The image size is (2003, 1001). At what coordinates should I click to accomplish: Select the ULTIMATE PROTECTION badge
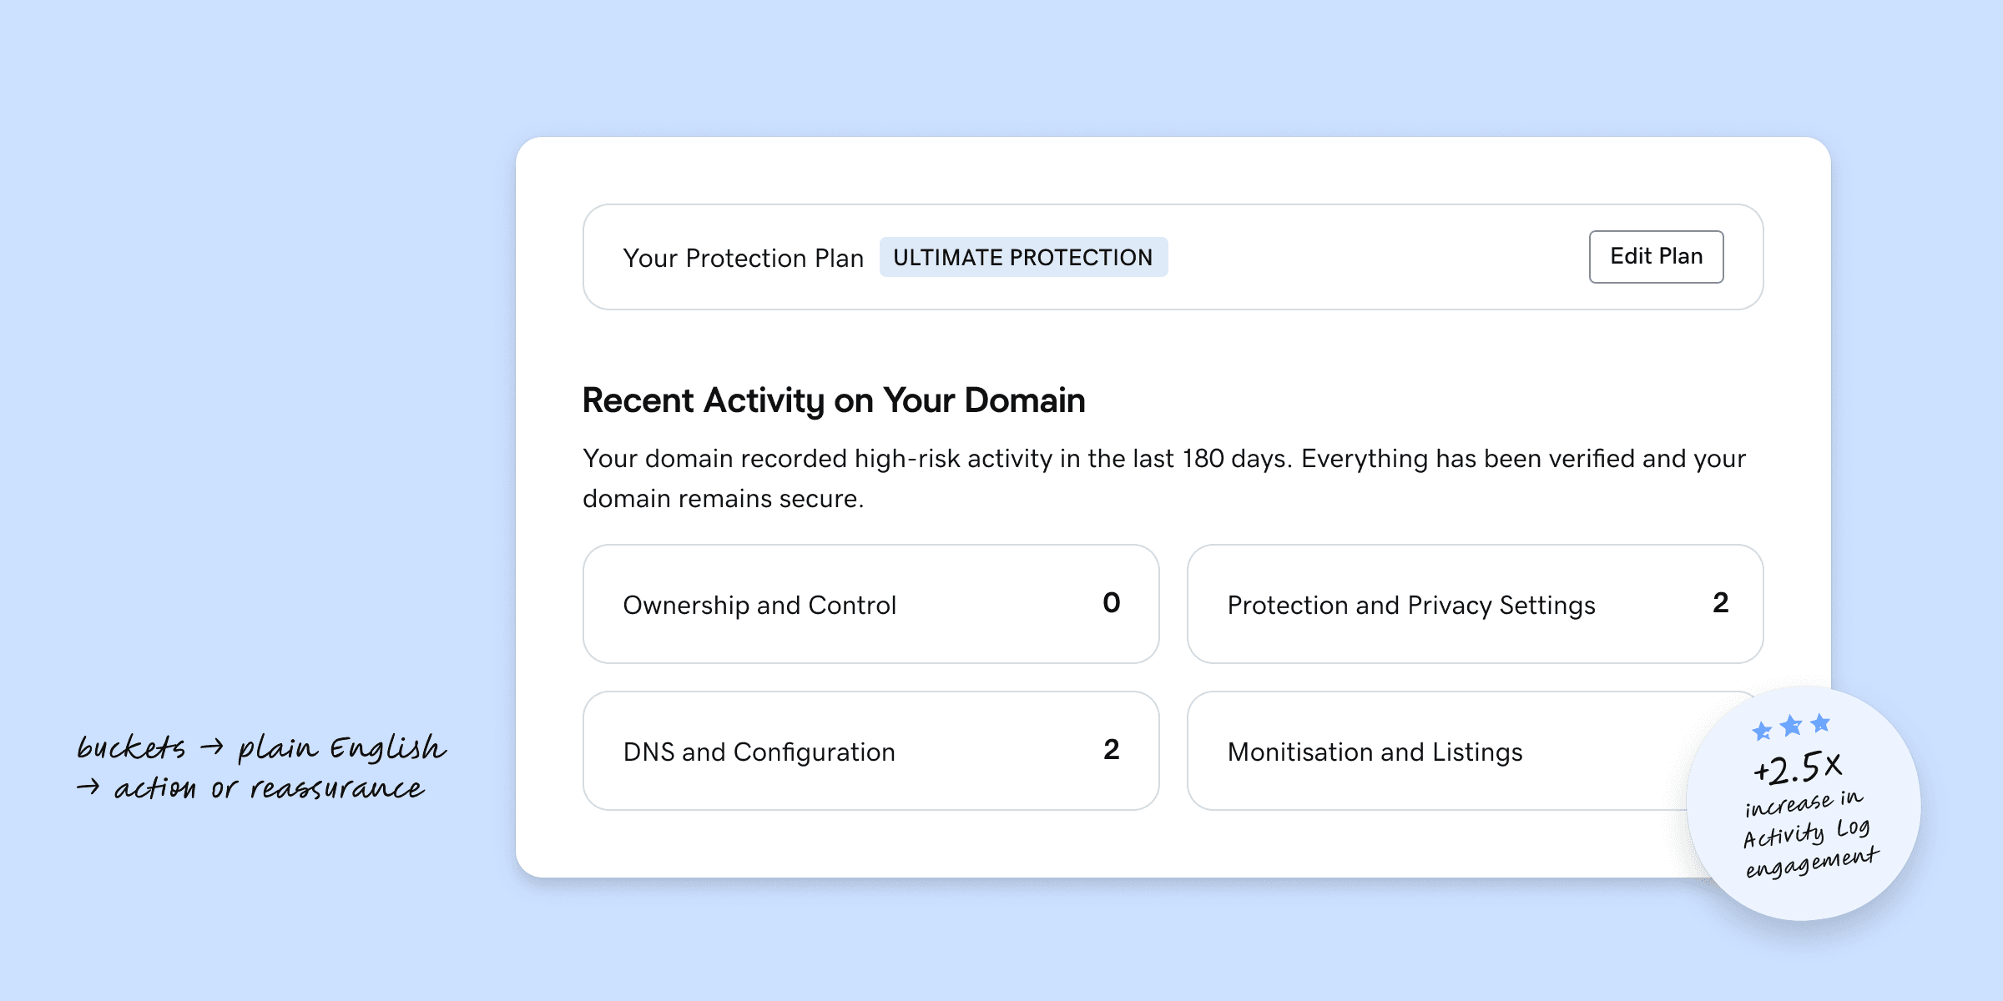[1022, 257]
